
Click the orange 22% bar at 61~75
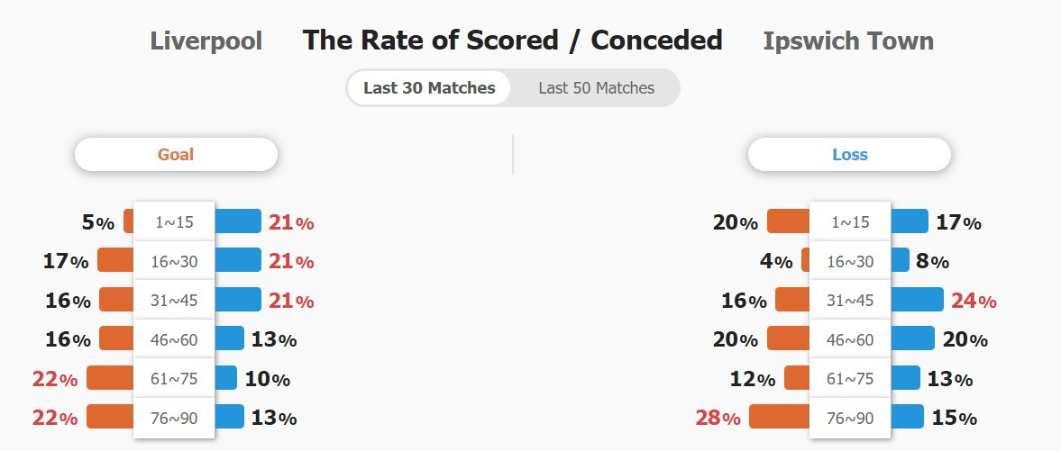pyautogui.click(x=110, y=378)
